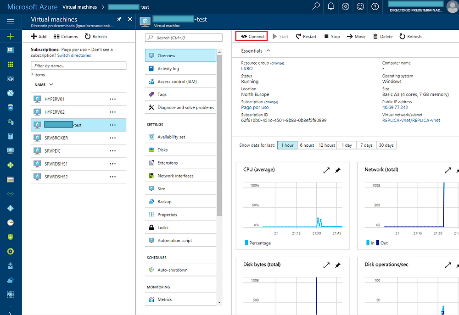Open more options for SRVBROKER

tap(113, 138)
